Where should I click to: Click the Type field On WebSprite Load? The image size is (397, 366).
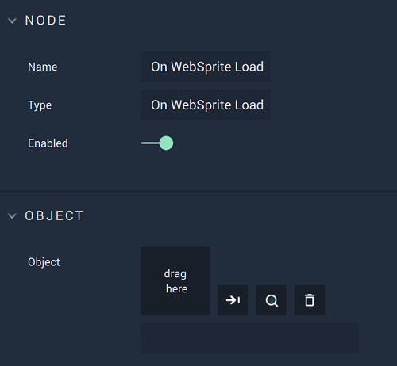pyautogui.click(x=206, y=105)
